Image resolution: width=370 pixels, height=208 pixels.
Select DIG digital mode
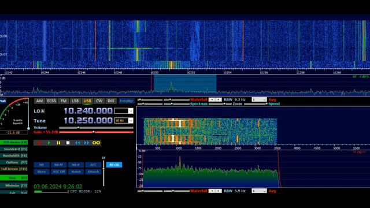(110, 101)
